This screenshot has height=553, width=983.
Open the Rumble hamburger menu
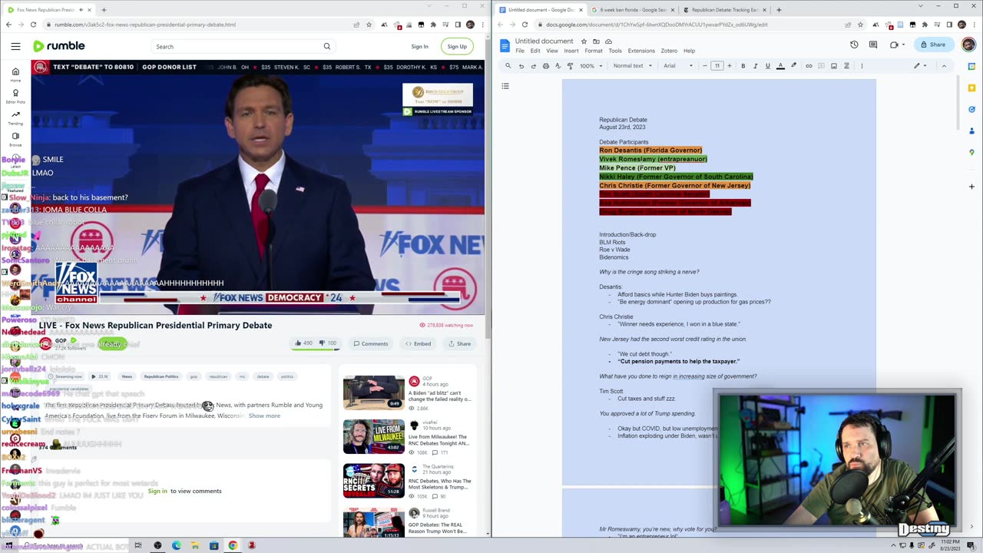pyautogui.click(x=15, y=46)
